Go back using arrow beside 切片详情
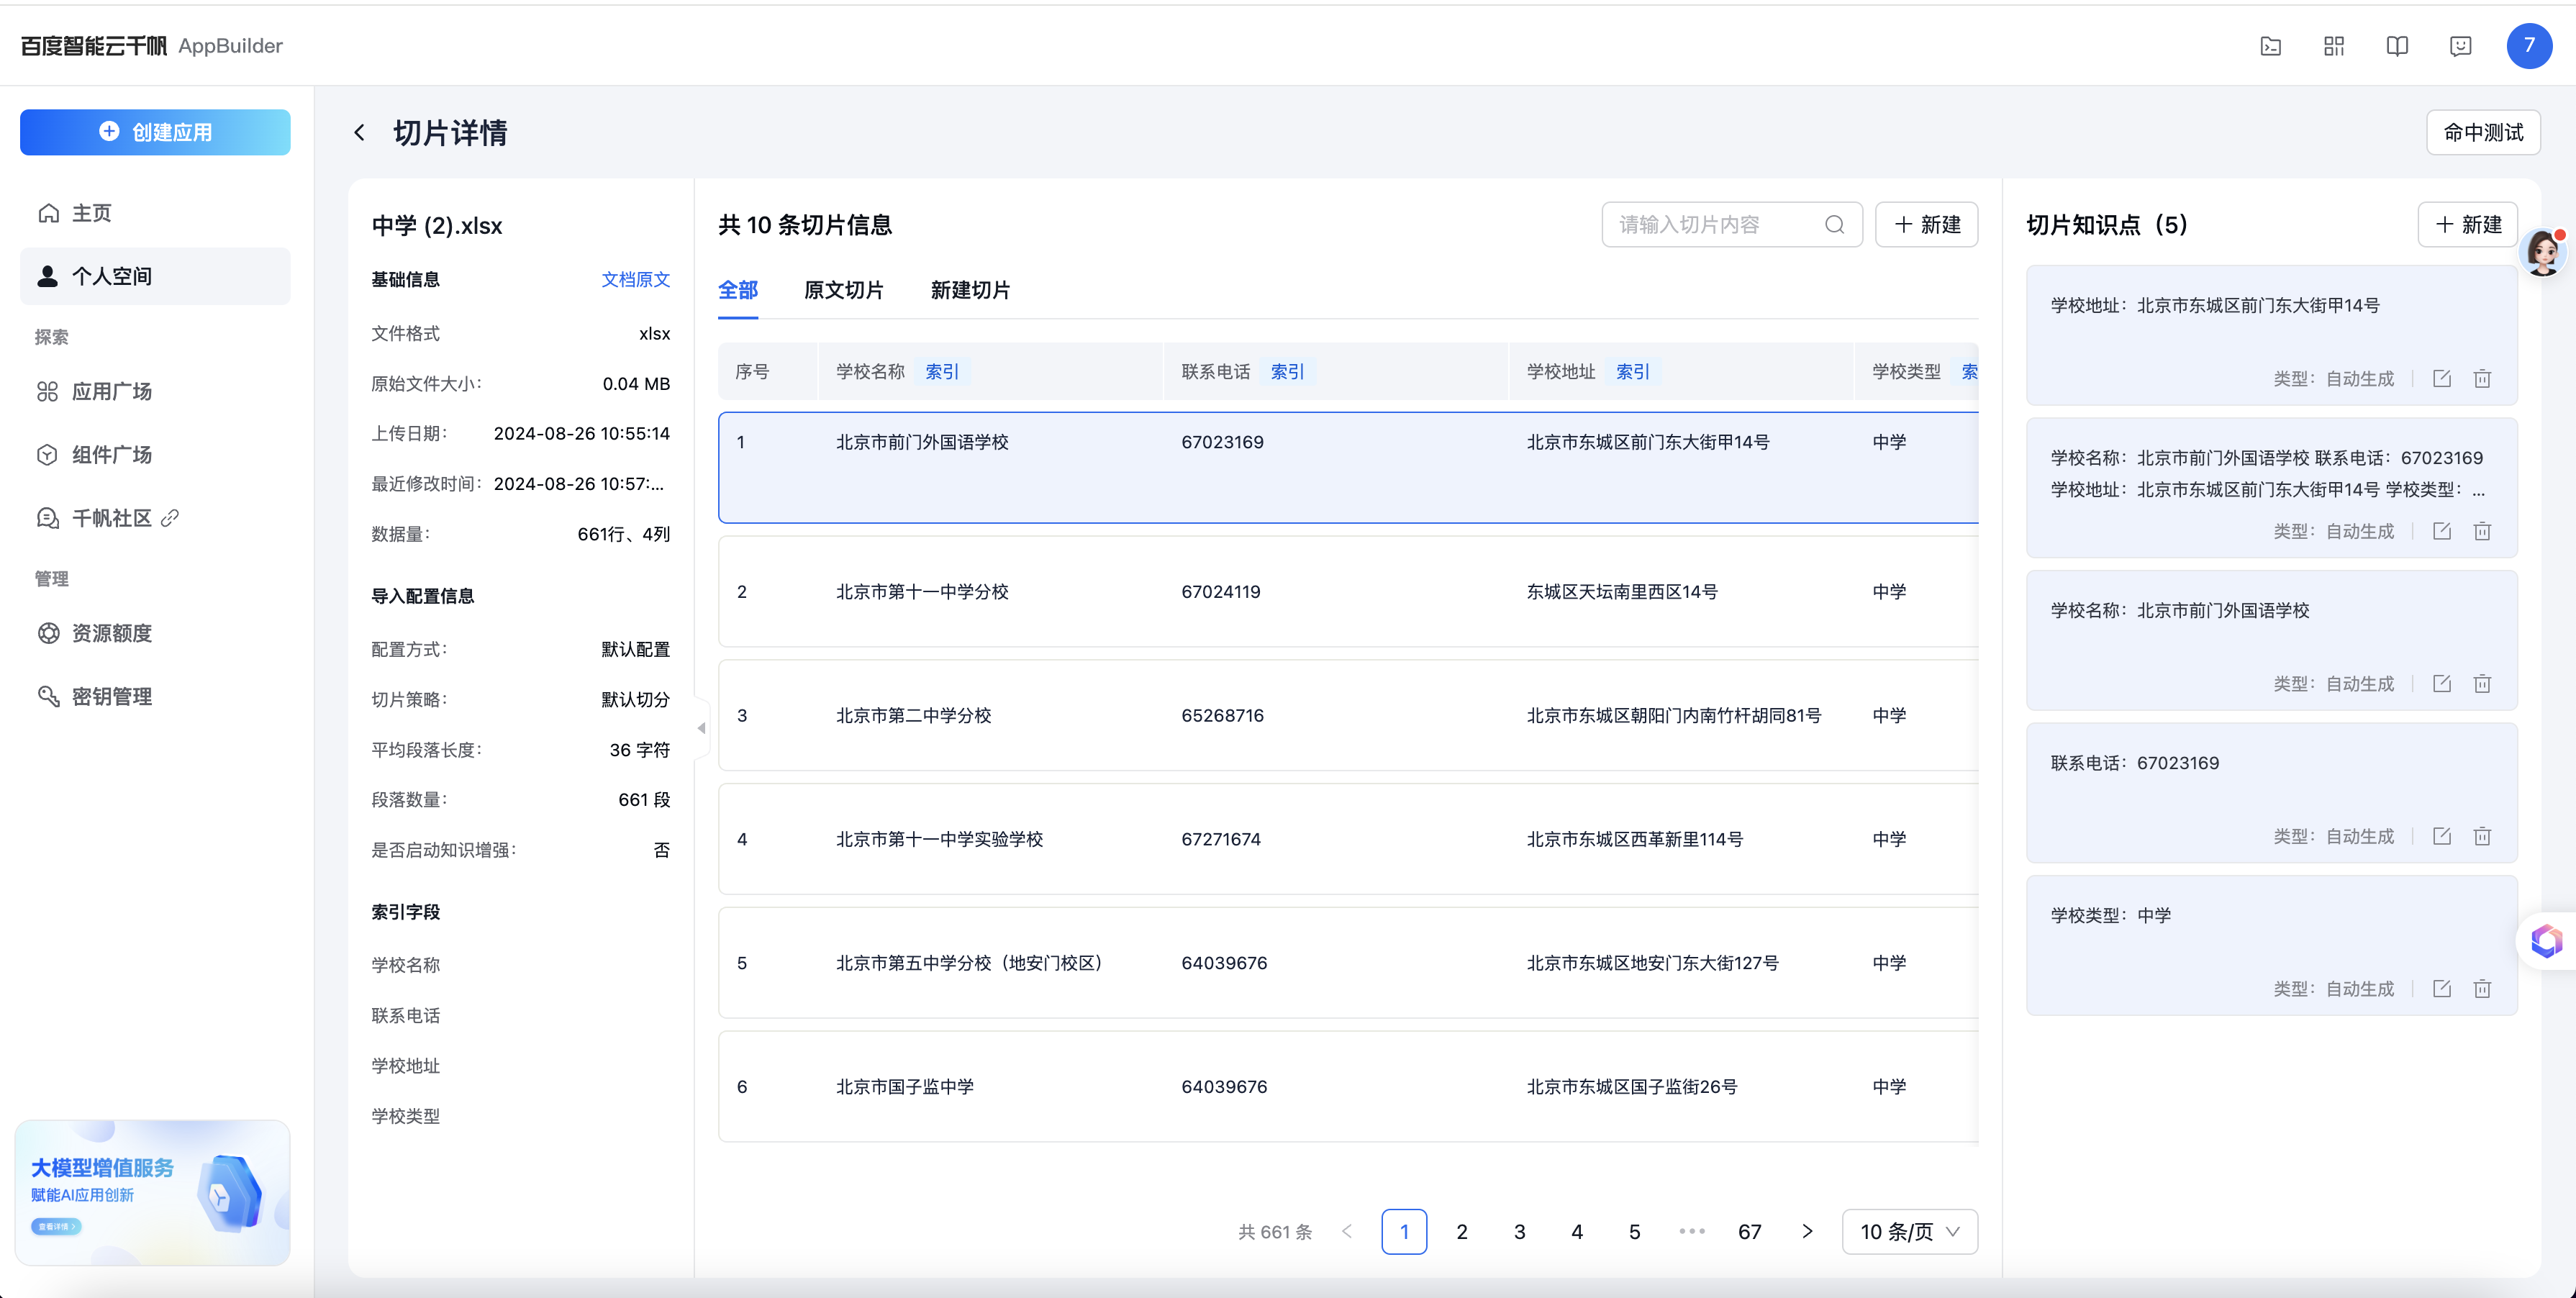Viewport: 2576px width, 1298px height. click(x=360, y=133)
